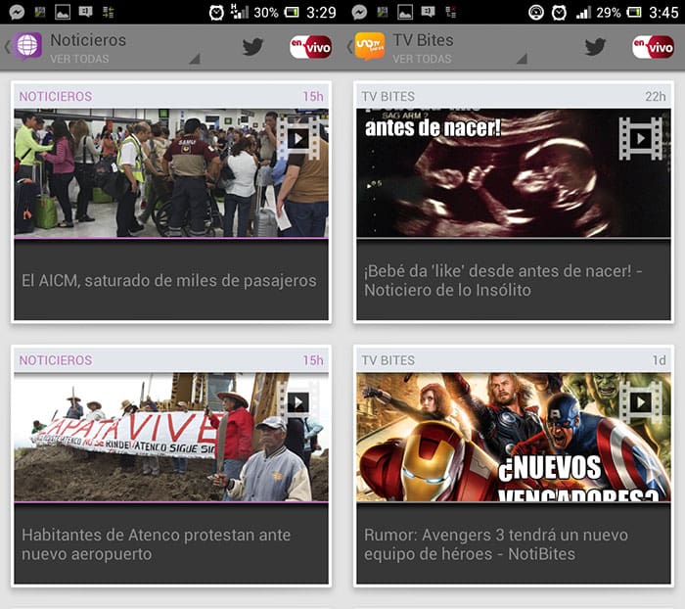Play the Avengers 3 rumor video
Viewport: 685px width, 609px height.
(640, 401)
